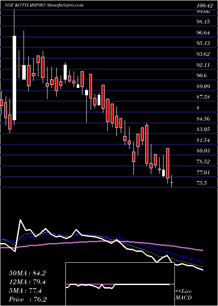218x306 pixels.
Task: Click the <<Live MACD label
Action: point(184,295)
